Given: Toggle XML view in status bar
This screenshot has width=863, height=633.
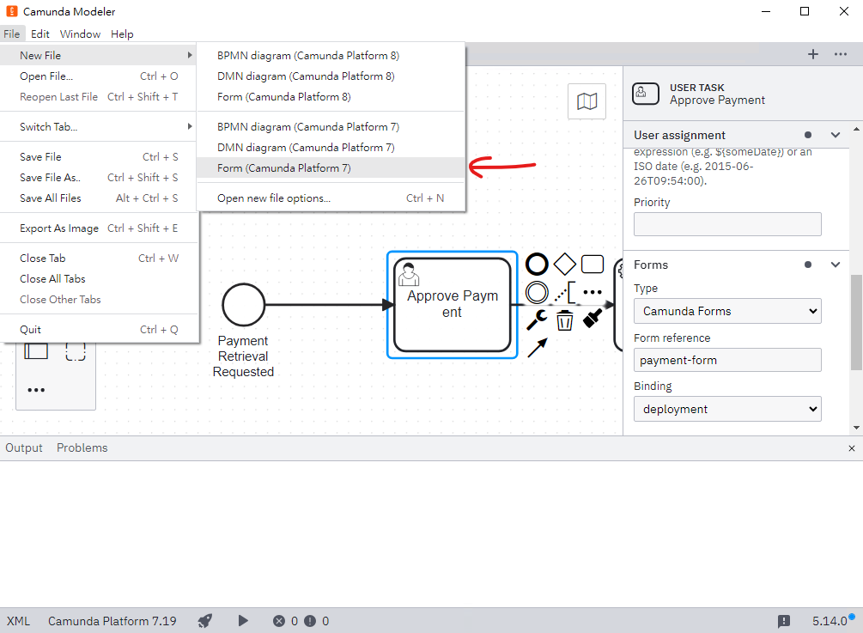Looking at the screenshot, I should pyautogui.click(x=18, y=621).
